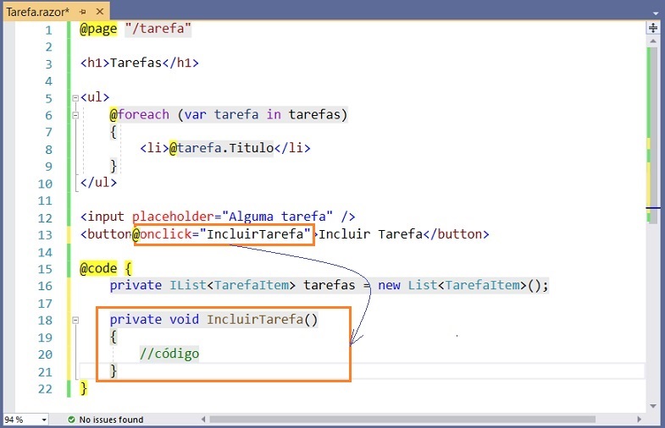Click the vertical scrollbar up arrow

653,41
